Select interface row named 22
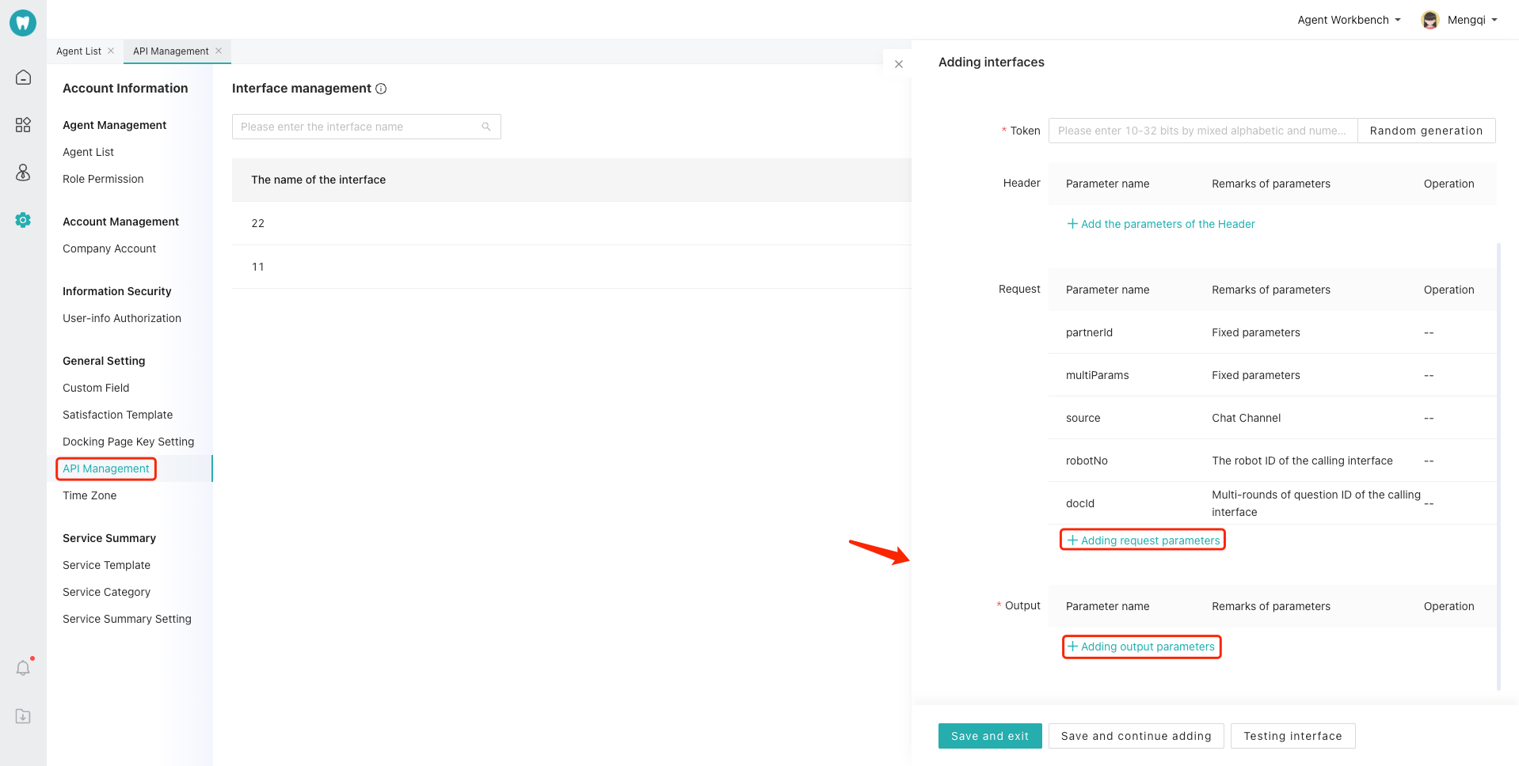 coord(571,223)
